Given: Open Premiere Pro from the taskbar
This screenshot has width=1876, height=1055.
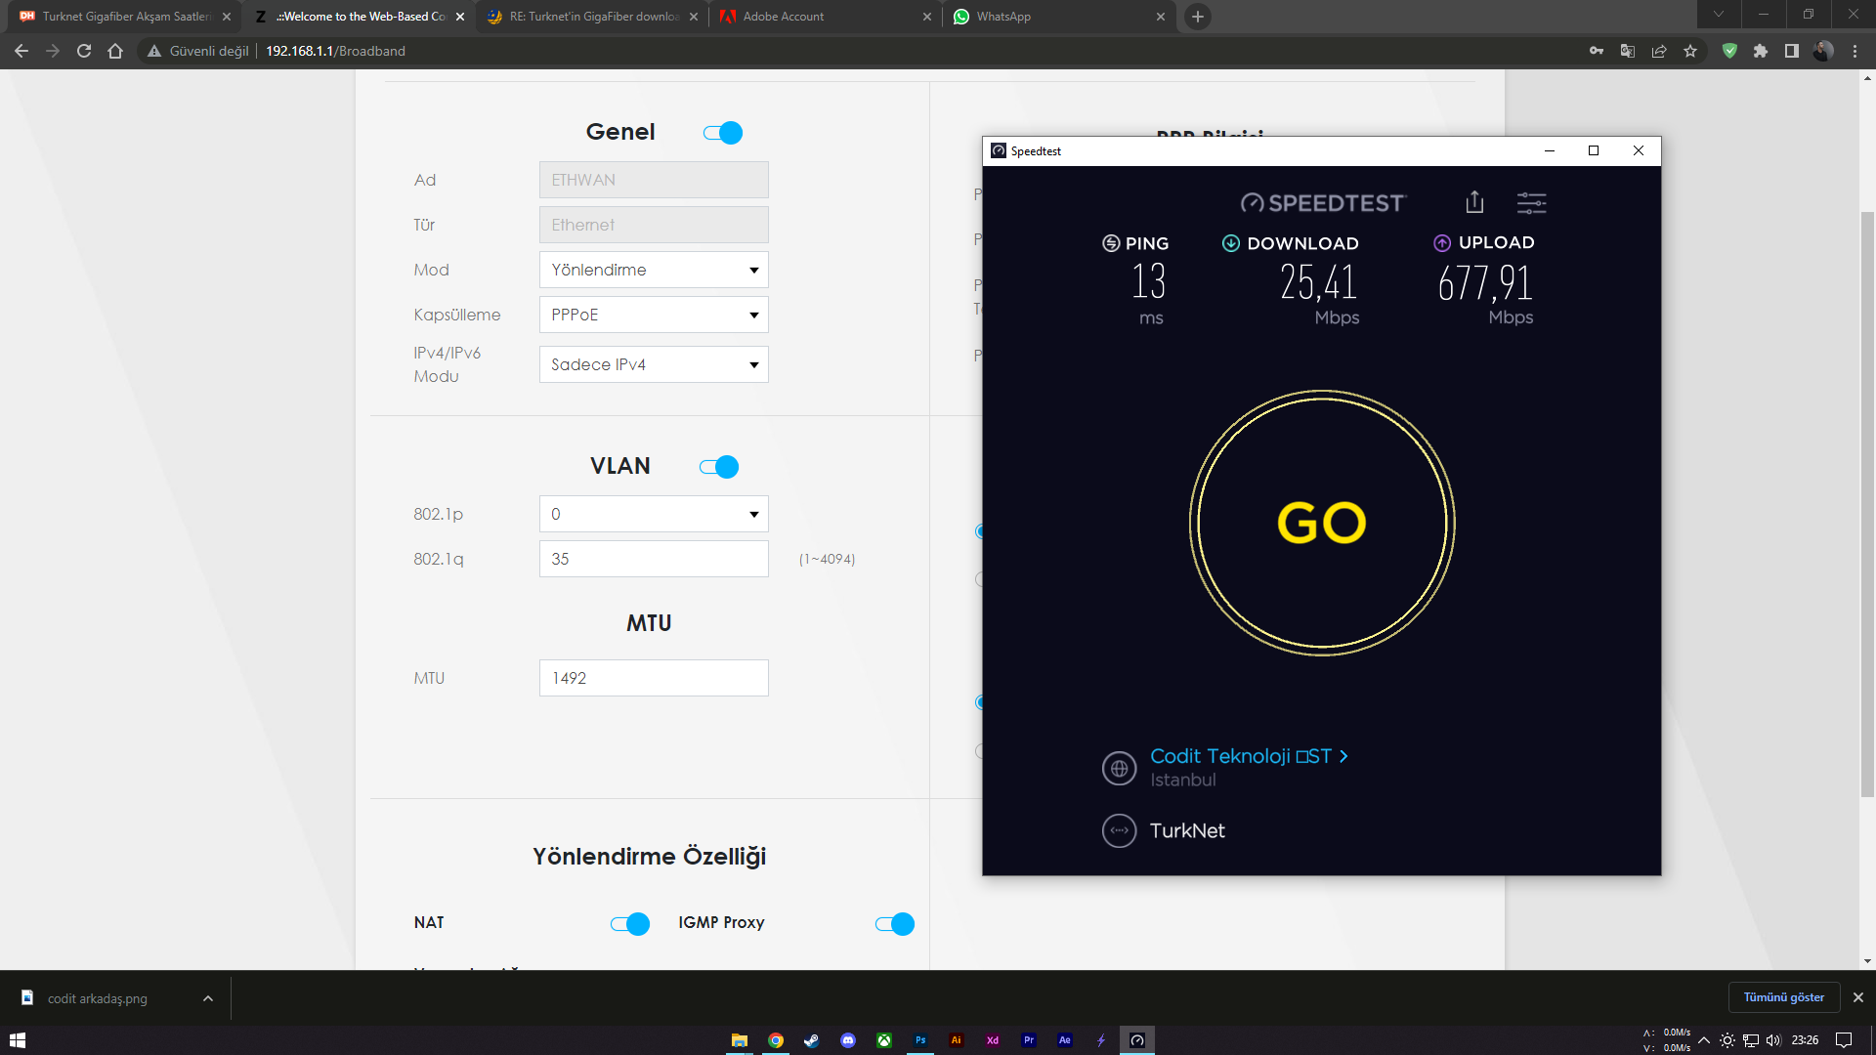Looking at the screenshot, I should click(x=1029, y=1040).
